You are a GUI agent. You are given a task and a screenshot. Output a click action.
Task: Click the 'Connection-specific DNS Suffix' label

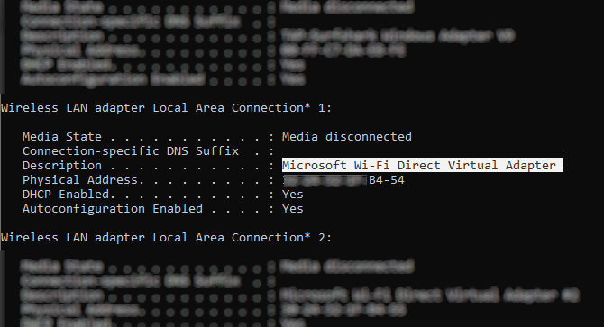point(131,150)
